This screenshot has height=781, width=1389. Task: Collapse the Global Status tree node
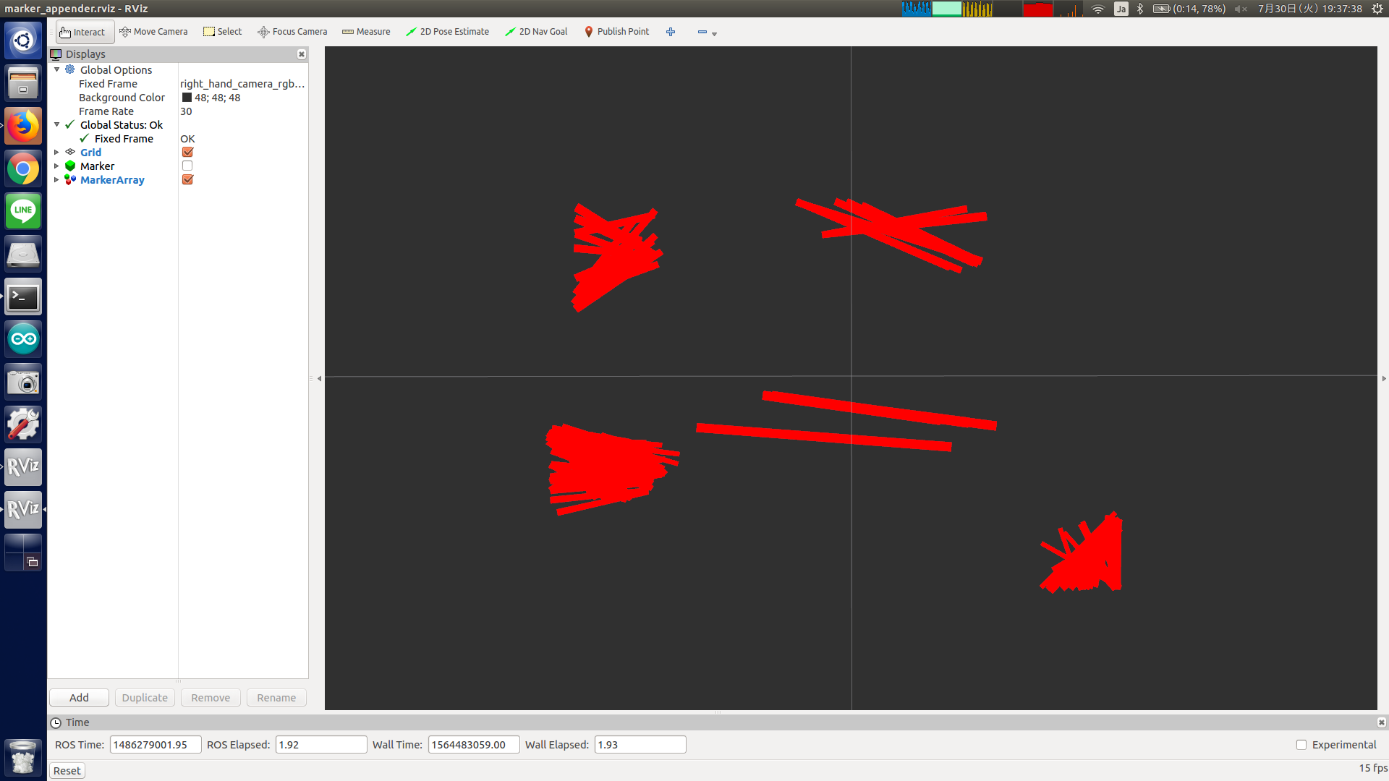(57, 124)
